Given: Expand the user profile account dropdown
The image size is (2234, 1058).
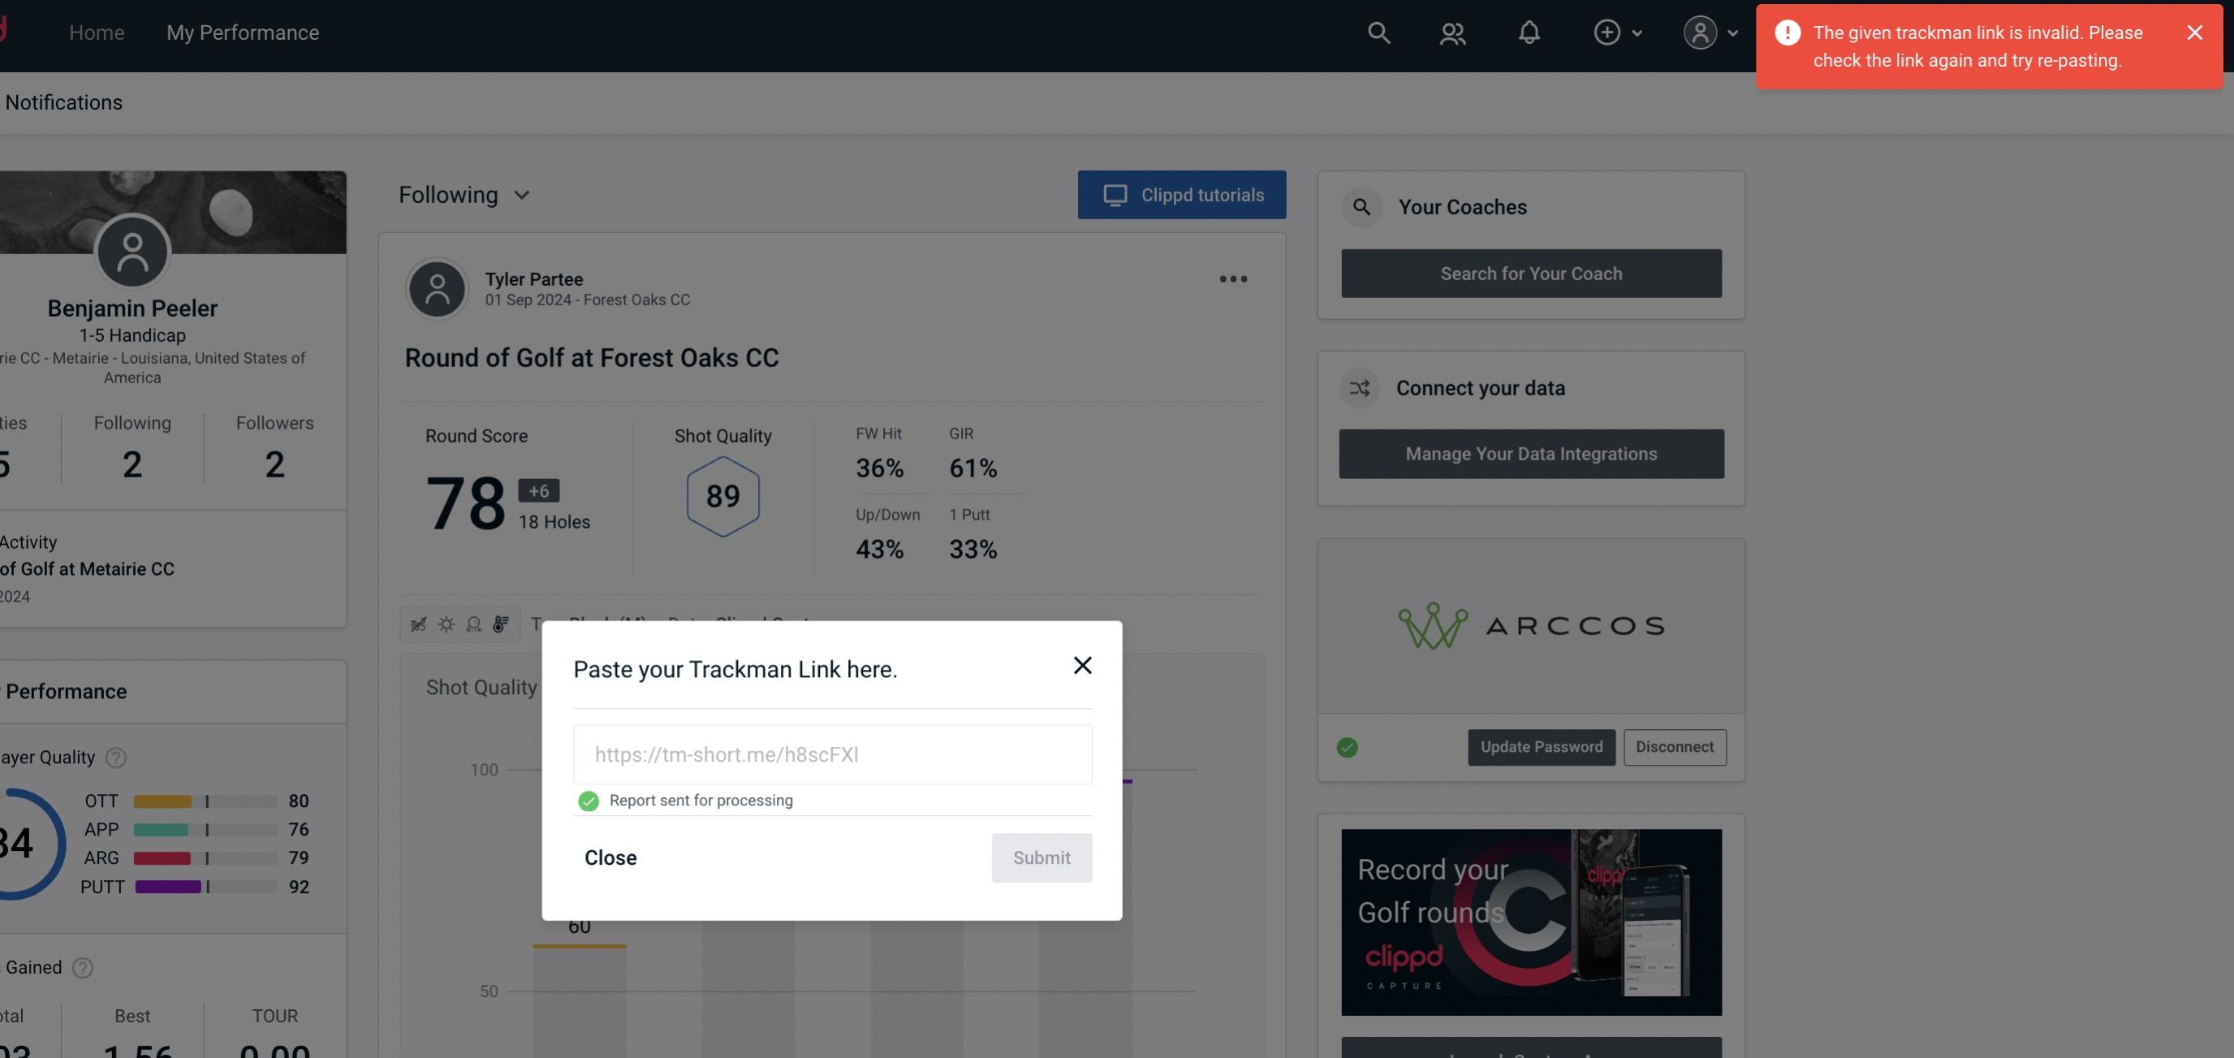Looking at the screenshot, I should pyautogui.click(x=1711, y=32).
